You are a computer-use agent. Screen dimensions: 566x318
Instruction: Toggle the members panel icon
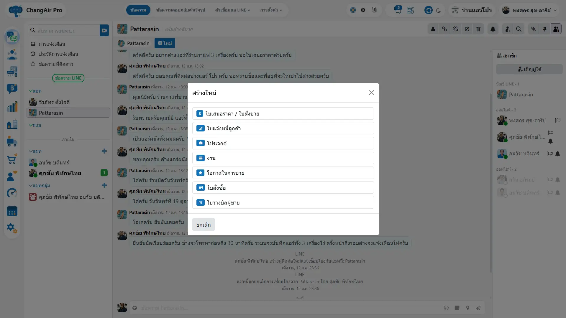(556, 29)
